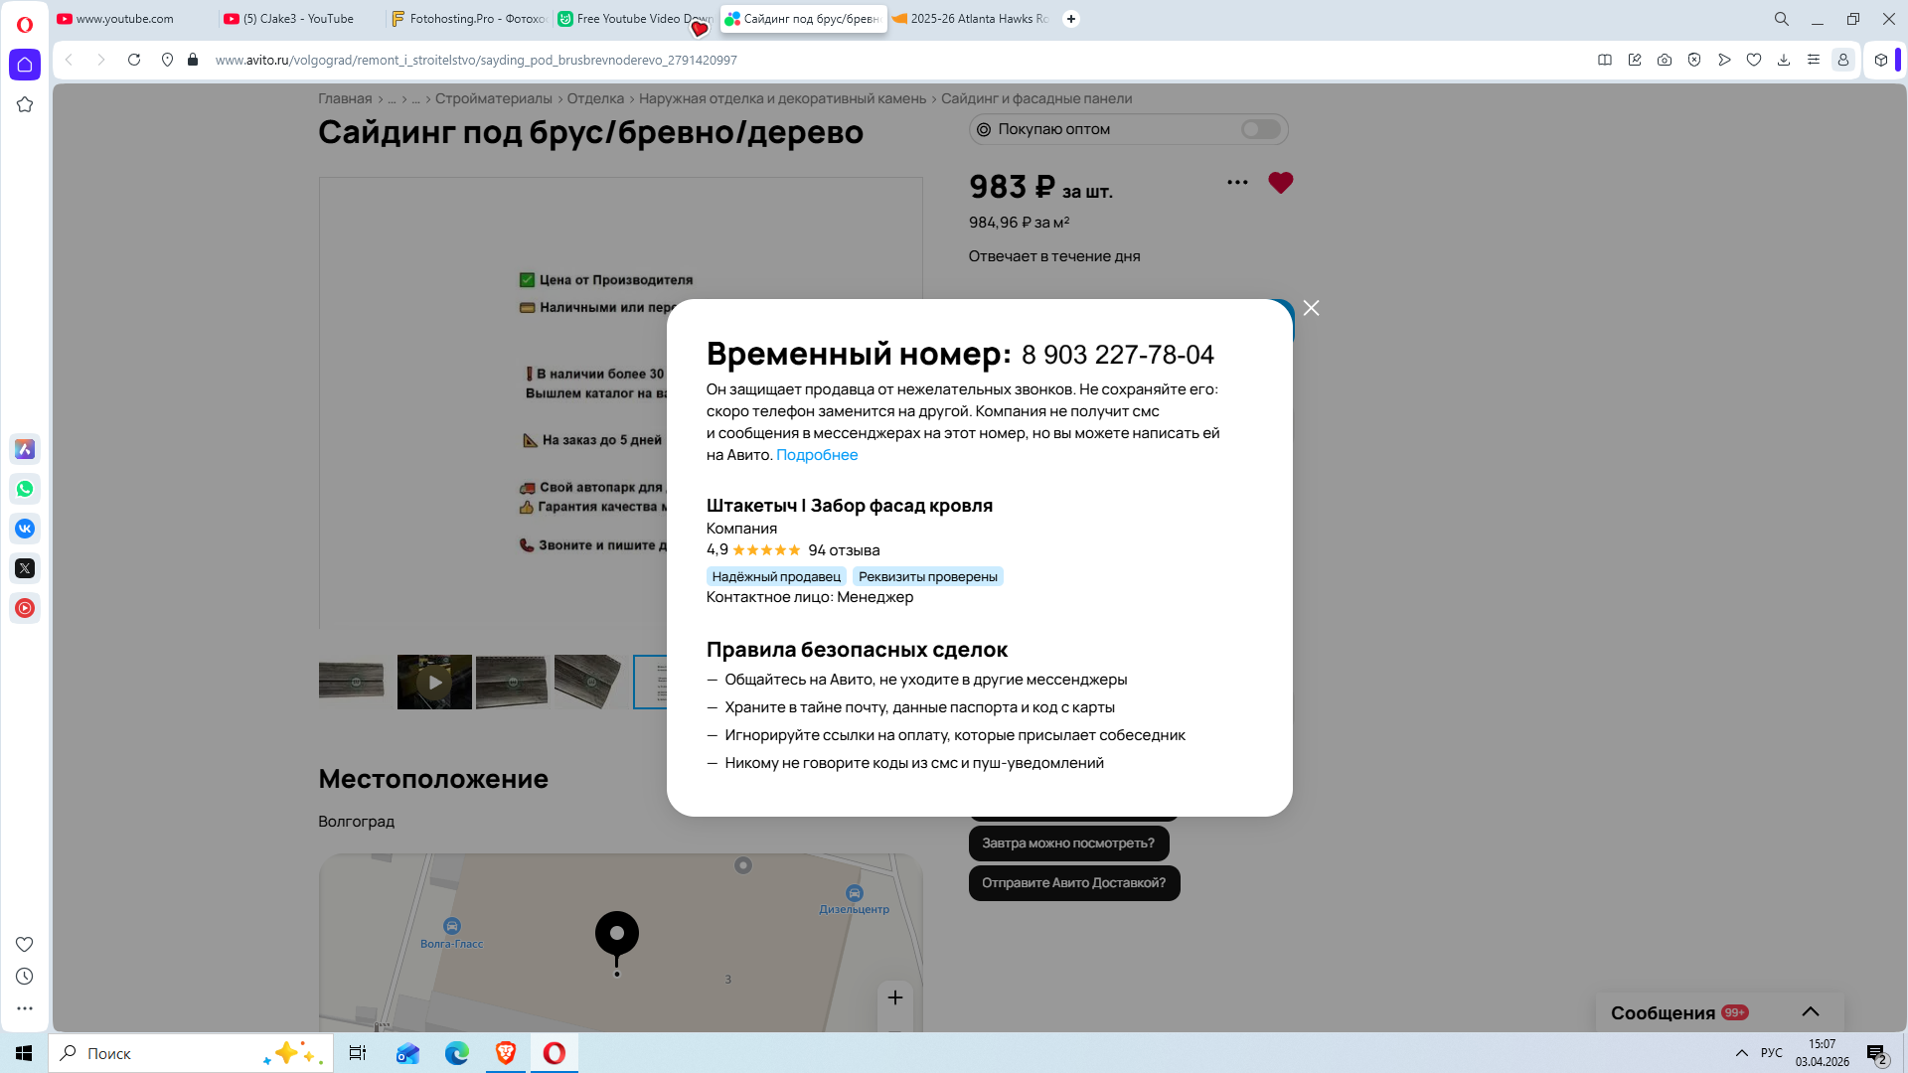Open Opera snapshot camera icon

pyautogui.click(x=1665, y=60)
